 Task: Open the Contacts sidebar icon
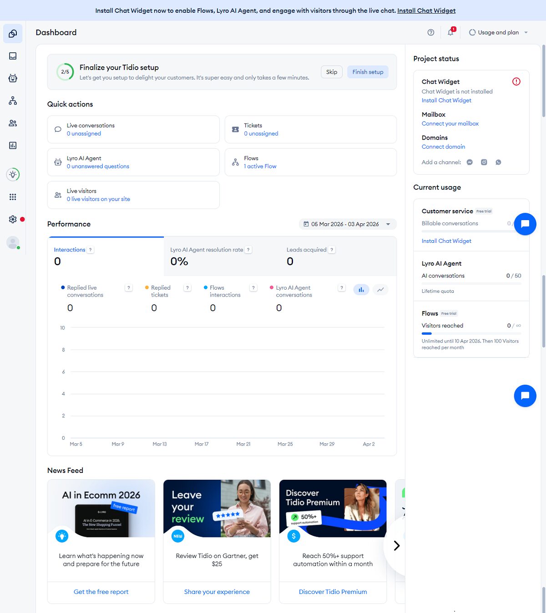(13, 123)
